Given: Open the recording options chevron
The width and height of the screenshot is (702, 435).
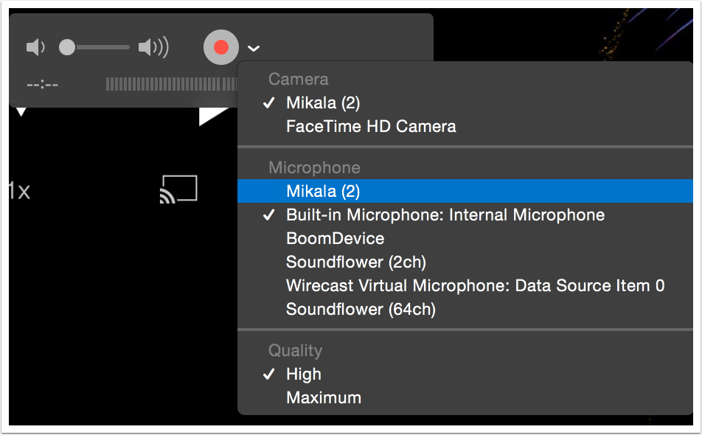Looking at the screenshot, I should [254, 49].
